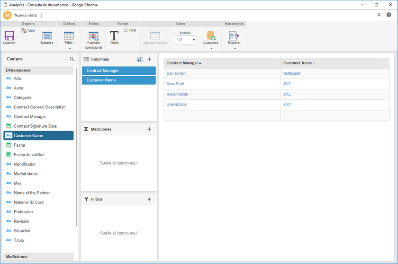Expand the Avanzado dropdown arrow

(x=212, y=48)
